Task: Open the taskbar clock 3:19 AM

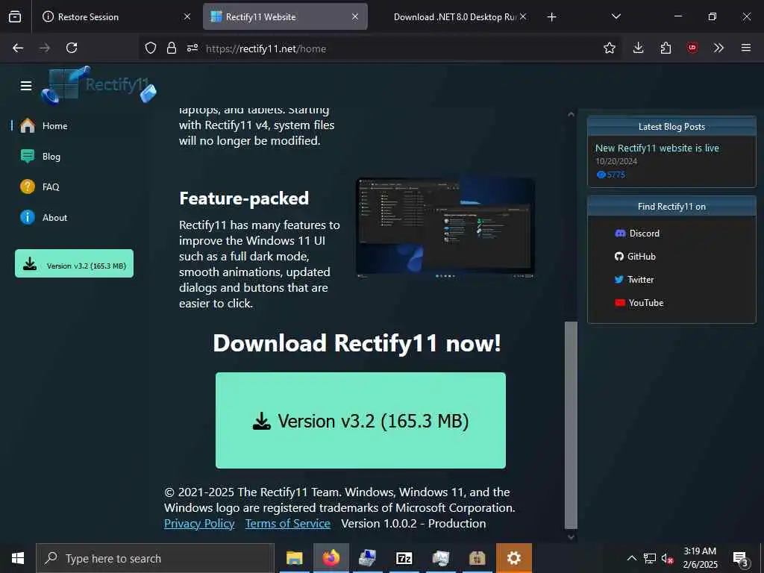Action: click(x=700, y=558)
